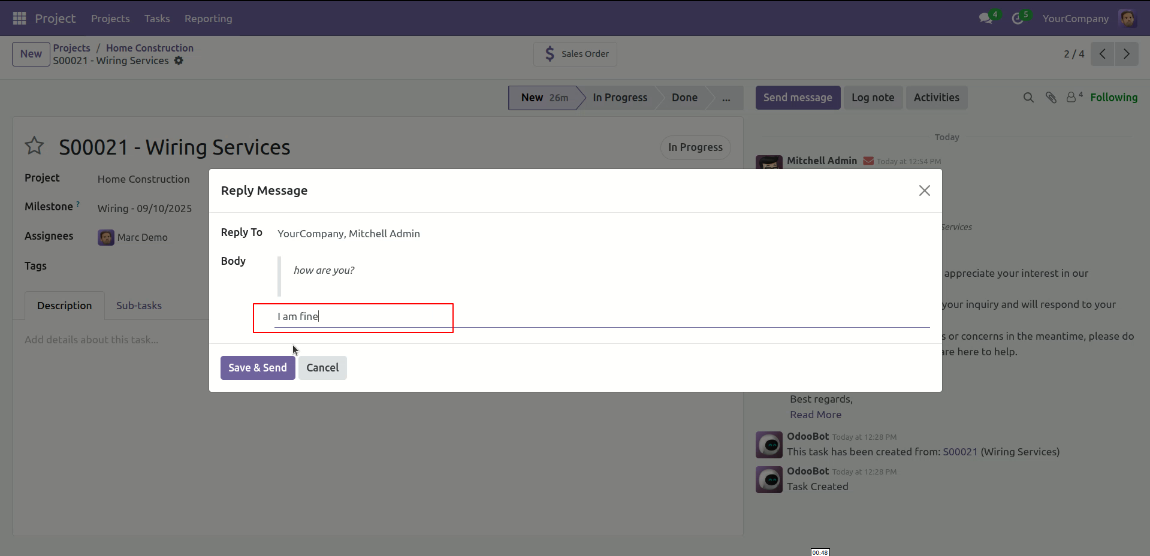Go to the previous record arrow
The image size is (1150, 556).
(x=1102, y=54)
